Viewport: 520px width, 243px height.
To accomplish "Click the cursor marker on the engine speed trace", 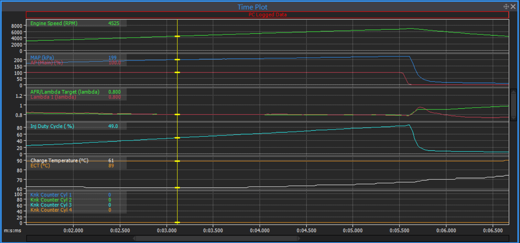I will pos(177,36).
